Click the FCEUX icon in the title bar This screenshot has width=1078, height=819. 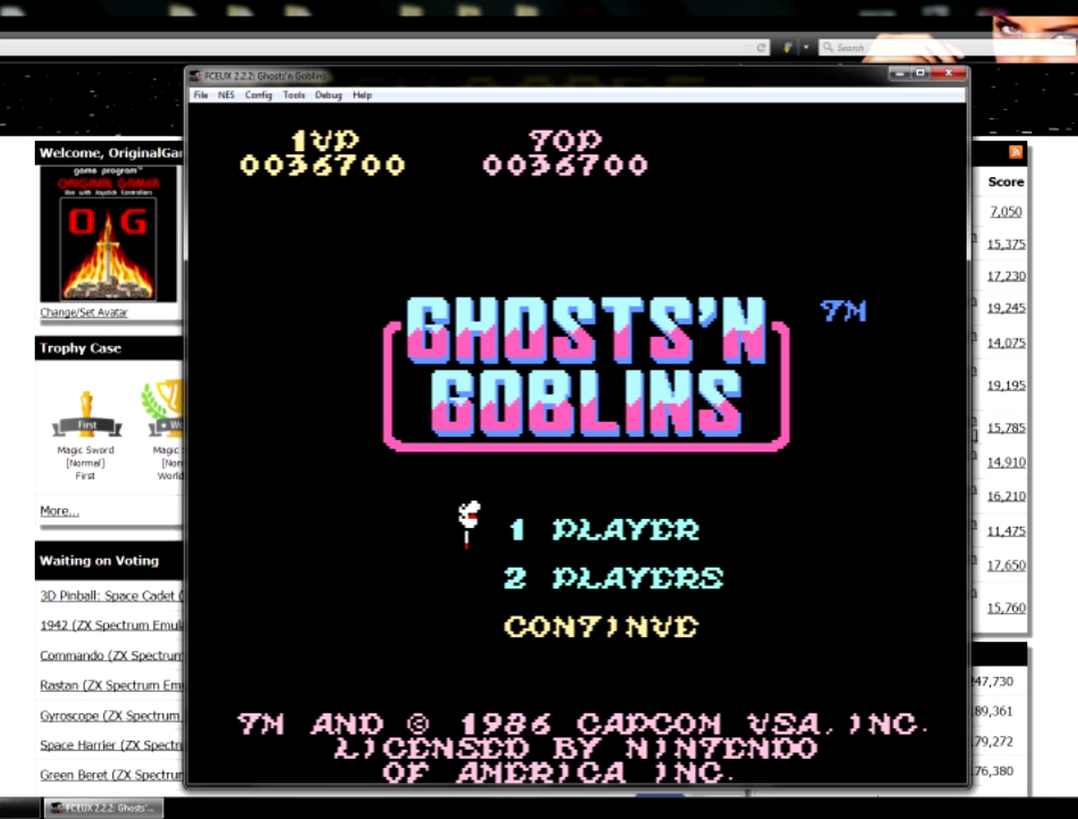(196, 76)
